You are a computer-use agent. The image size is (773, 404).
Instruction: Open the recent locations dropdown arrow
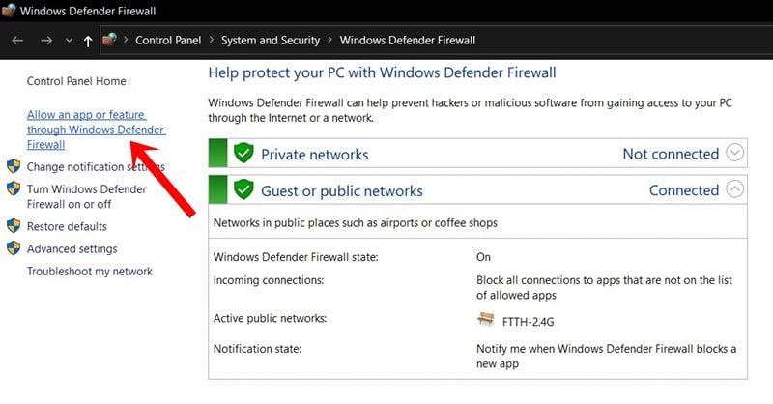click(68, 41)
